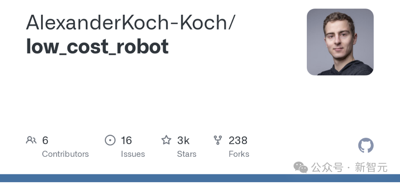Click the GitHub Octocat logo
The width and height of the screenshot is (400, 183).
[366, 145]
